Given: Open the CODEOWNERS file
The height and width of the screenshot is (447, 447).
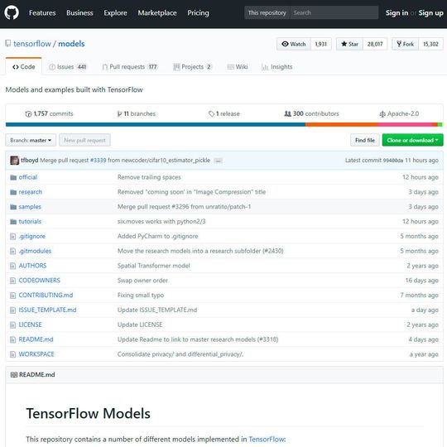Looking at the screenshot, I should pos(40,281).
